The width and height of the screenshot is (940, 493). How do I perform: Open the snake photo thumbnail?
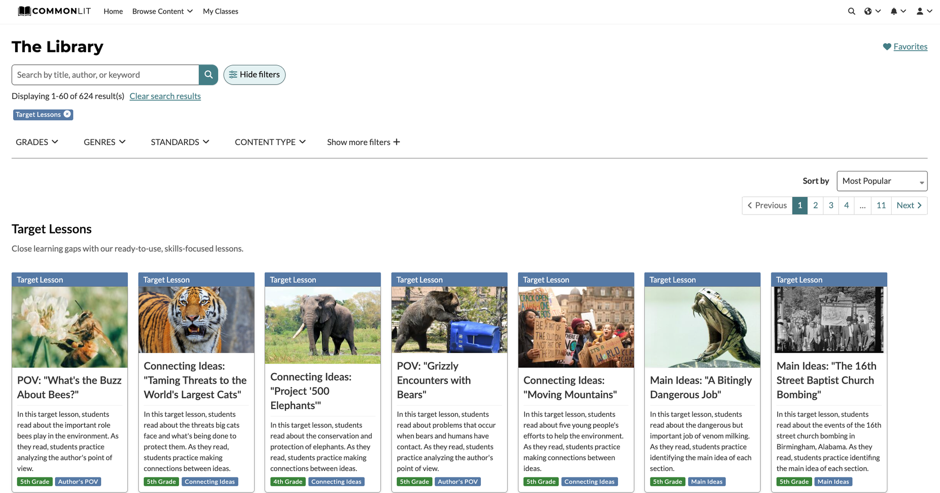coord(702,327)
